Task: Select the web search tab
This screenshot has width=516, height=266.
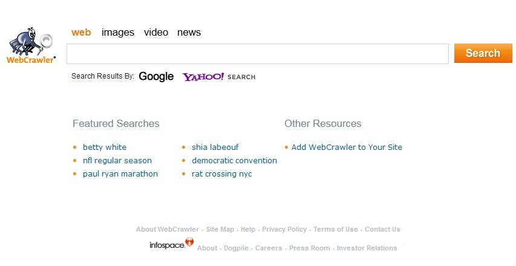Action: coord(81,33)
